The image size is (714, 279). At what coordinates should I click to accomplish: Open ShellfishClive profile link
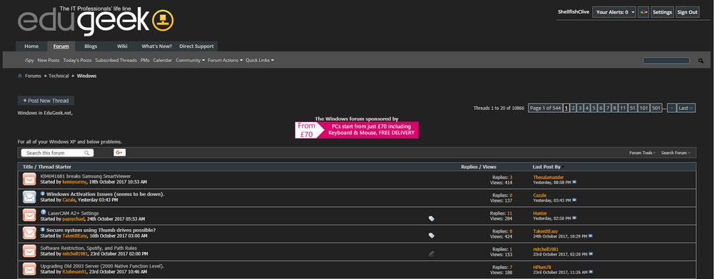[x=574, y=12]
